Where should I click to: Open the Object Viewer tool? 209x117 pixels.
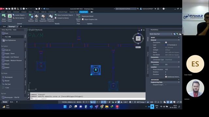(x=9, y=18)
